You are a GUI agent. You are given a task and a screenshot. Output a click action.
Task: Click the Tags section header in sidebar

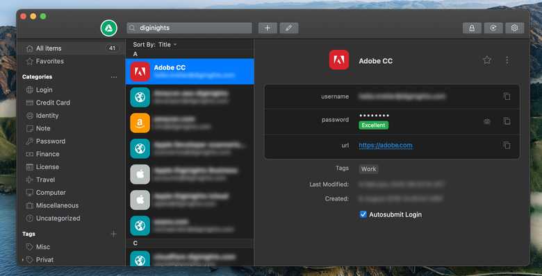(x=28, y=234)
